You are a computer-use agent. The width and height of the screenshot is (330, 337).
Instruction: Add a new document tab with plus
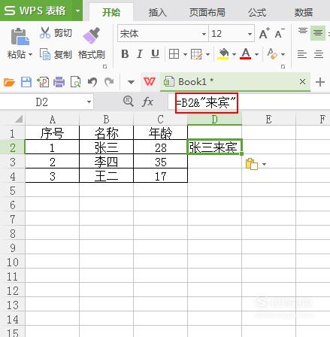tap(320, 82)
